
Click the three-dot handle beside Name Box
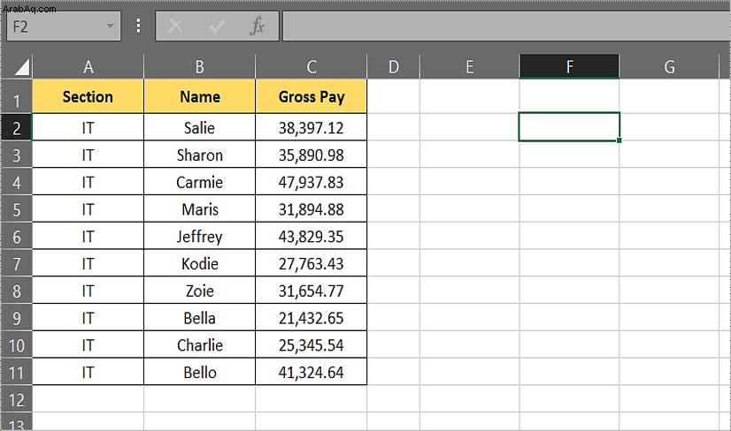(138, 26)
